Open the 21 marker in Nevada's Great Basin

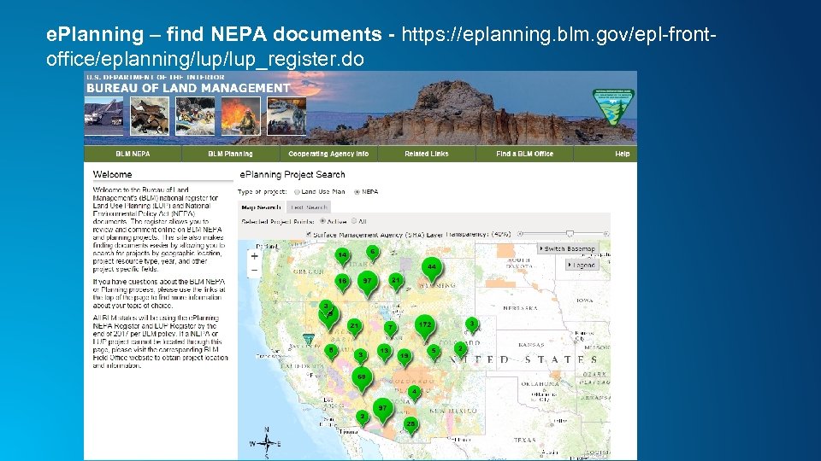[x=354, y=328]
